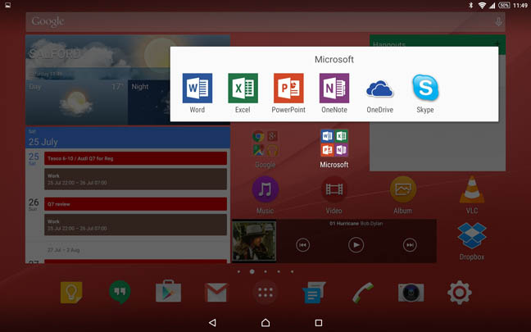Tap the clock in the status bar
531x332 pixels.
(x=520, y=5)
